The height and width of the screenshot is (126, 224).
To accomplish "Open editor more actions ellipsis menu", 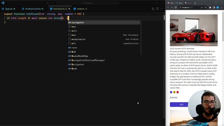I will [x=162, y=9].
